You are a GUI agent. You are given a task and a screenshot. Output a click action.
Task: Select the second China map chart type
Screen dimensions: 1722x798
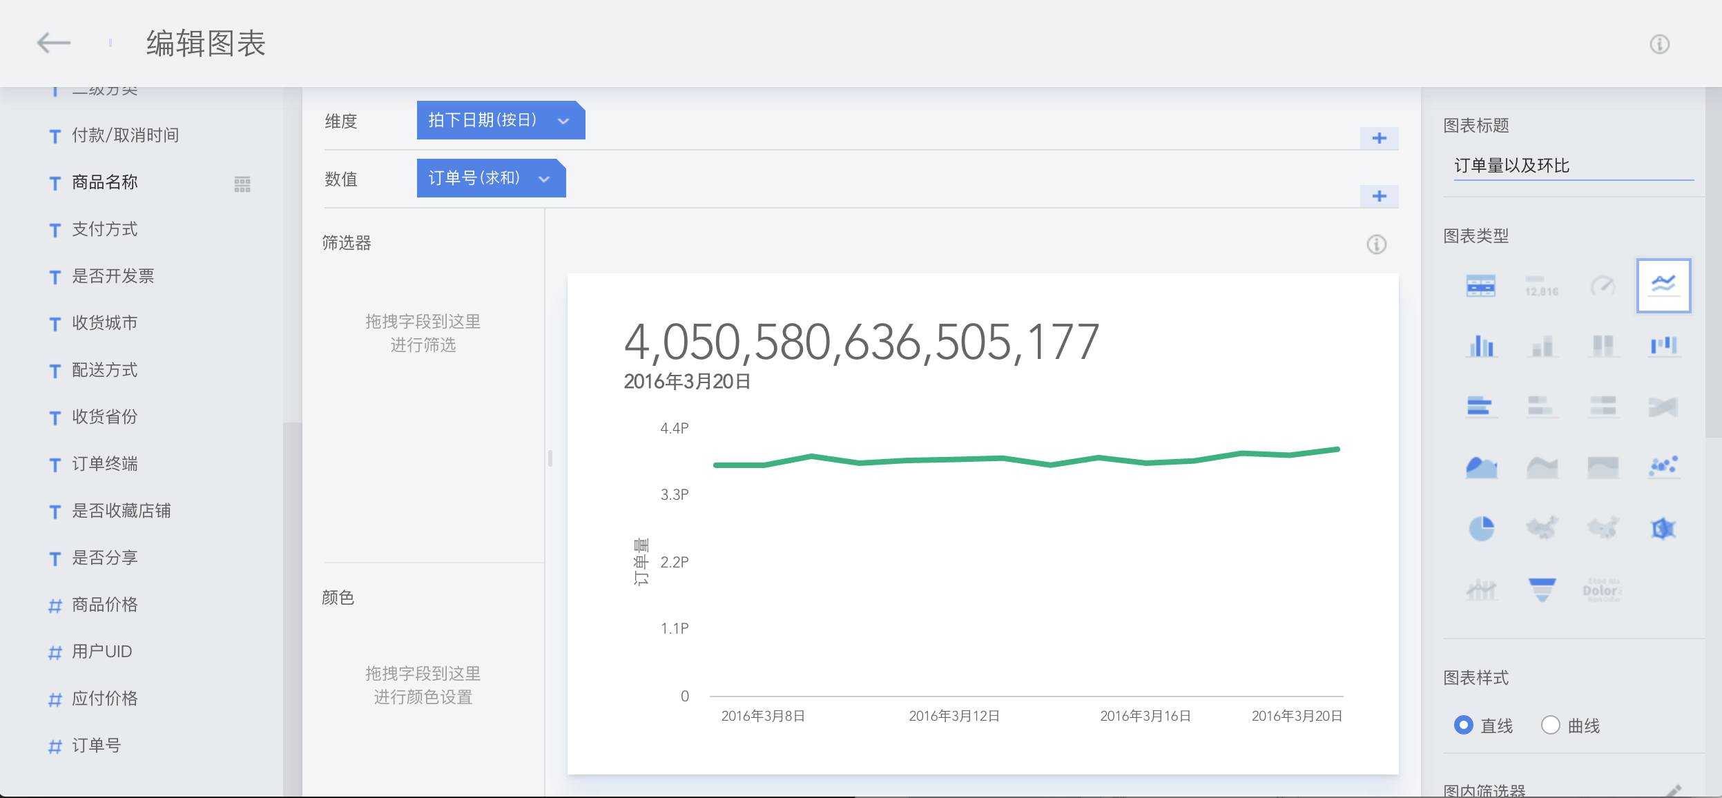(1603, 528)
